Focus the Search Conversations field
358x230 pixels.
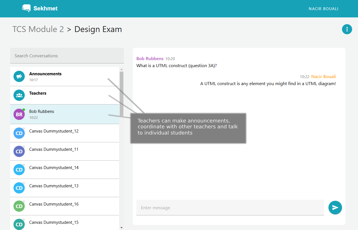coord(67,56)
